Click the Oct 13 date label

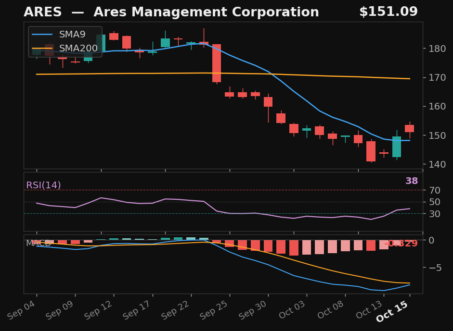369,309
